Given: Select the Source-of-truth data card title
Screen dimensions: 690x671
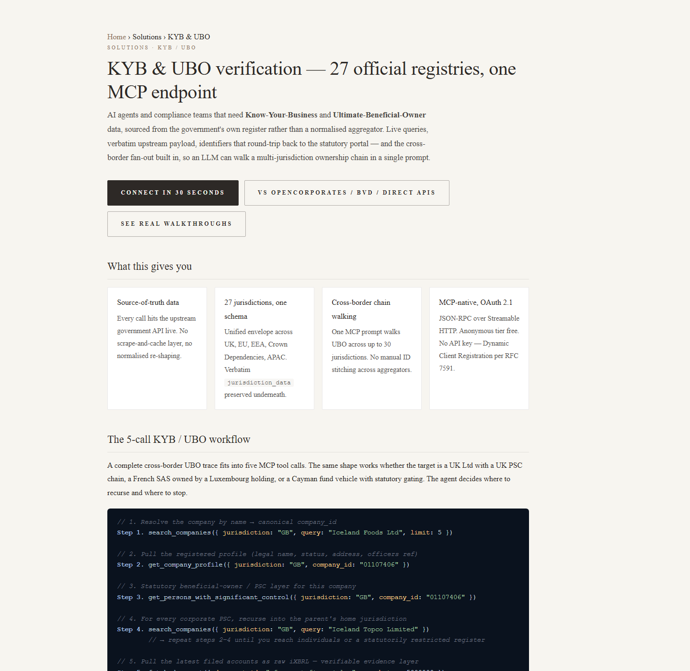Looking at the screenshot, I should coord(148,302).
